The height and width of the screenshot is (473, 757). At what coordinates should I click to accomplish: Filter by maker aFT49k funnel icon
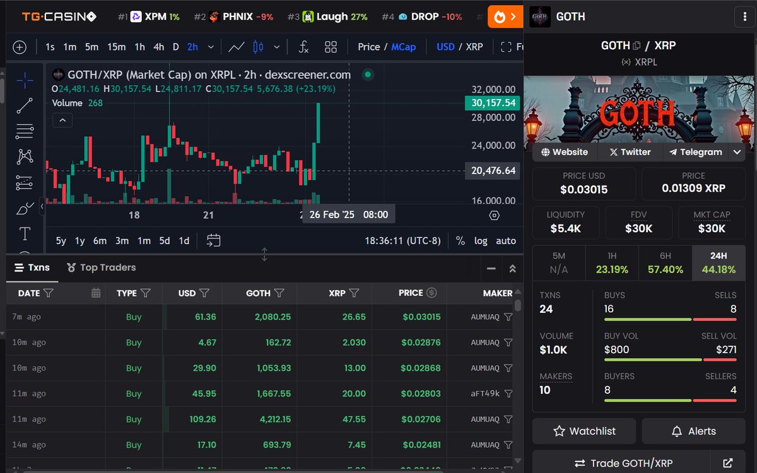click(508, 394)
